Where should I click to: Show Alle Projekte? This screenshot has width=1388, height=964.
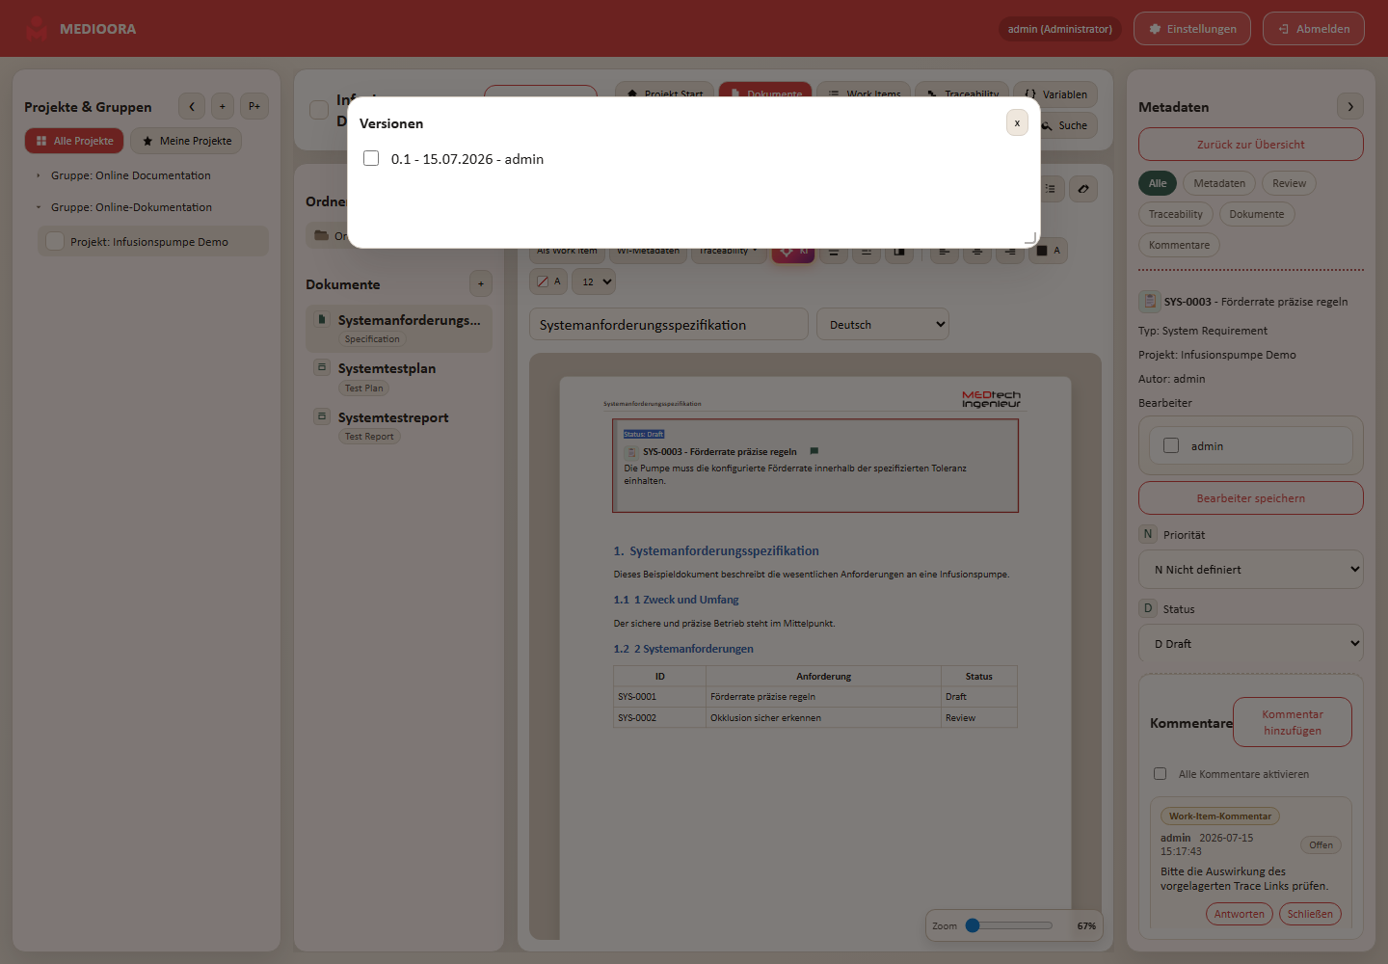(x=74, y=141)
